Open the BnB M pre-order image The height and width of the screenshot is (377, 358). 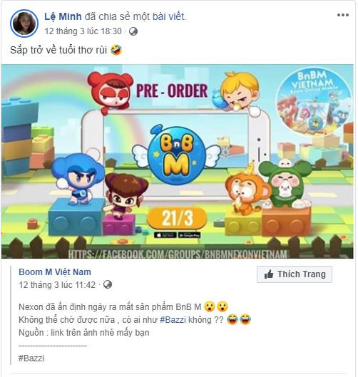coord(178,161)
